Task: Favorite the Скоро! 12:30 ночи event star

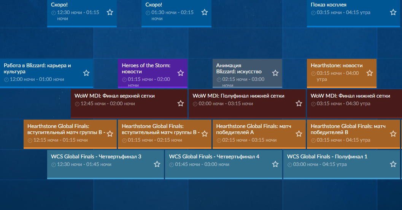Action: (x=110, y=12)
